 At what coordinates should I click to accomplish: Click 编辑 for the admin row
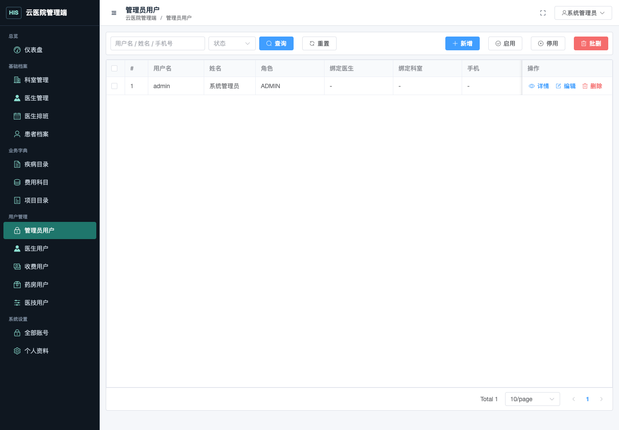[x=565, y=86]
